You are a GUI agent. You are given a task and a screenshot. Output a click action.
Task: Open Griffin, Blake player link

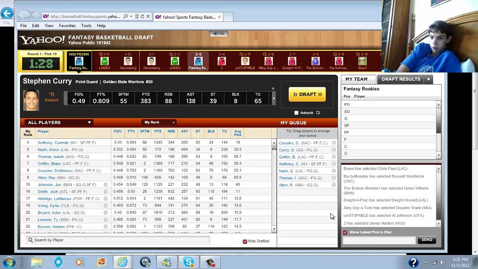click(x=49, y=163)
